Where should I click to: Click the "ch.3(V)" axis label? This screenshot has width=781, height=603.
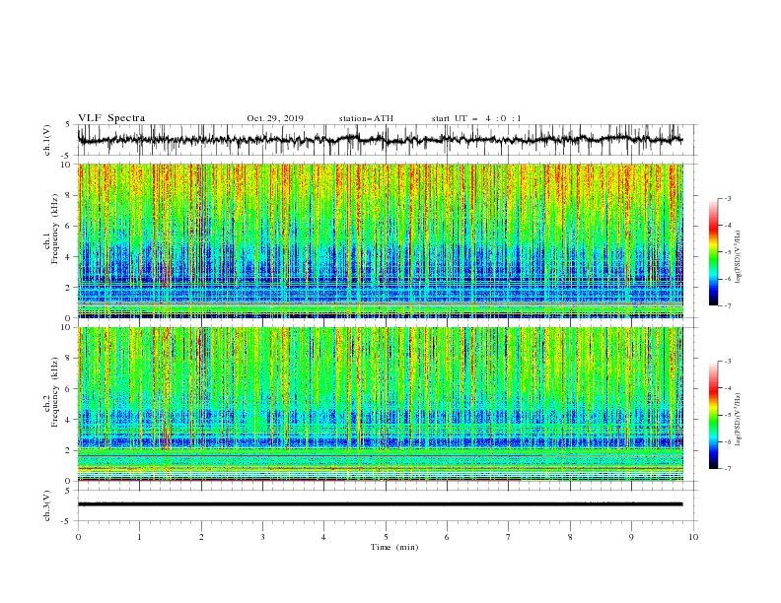click(47, 505)
